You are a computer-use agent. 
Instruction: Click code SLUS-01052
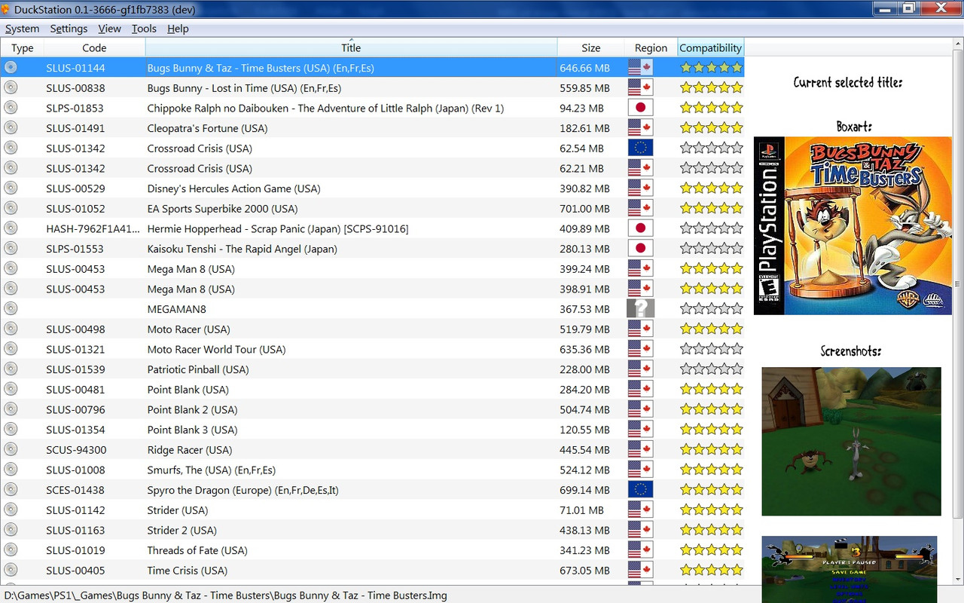click(x=75, y=208)
